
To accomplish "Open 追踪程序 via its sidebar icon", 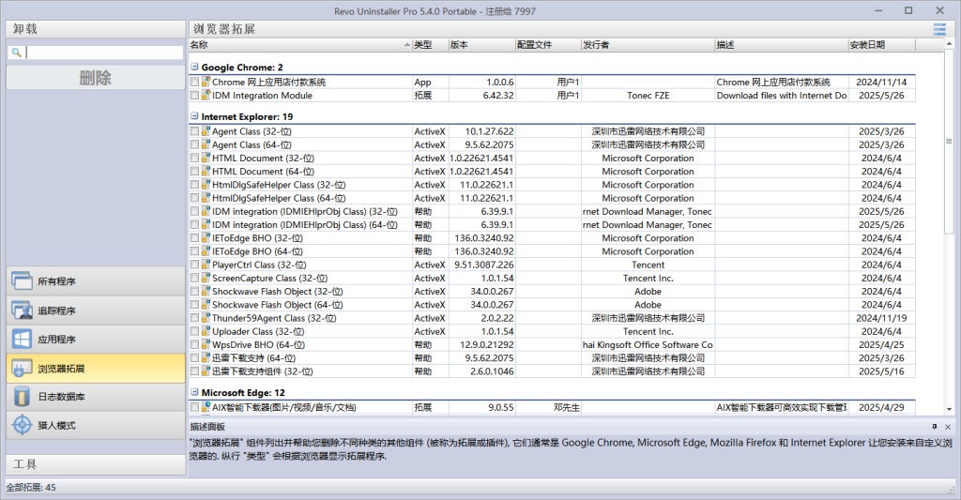I will [22, 311].
